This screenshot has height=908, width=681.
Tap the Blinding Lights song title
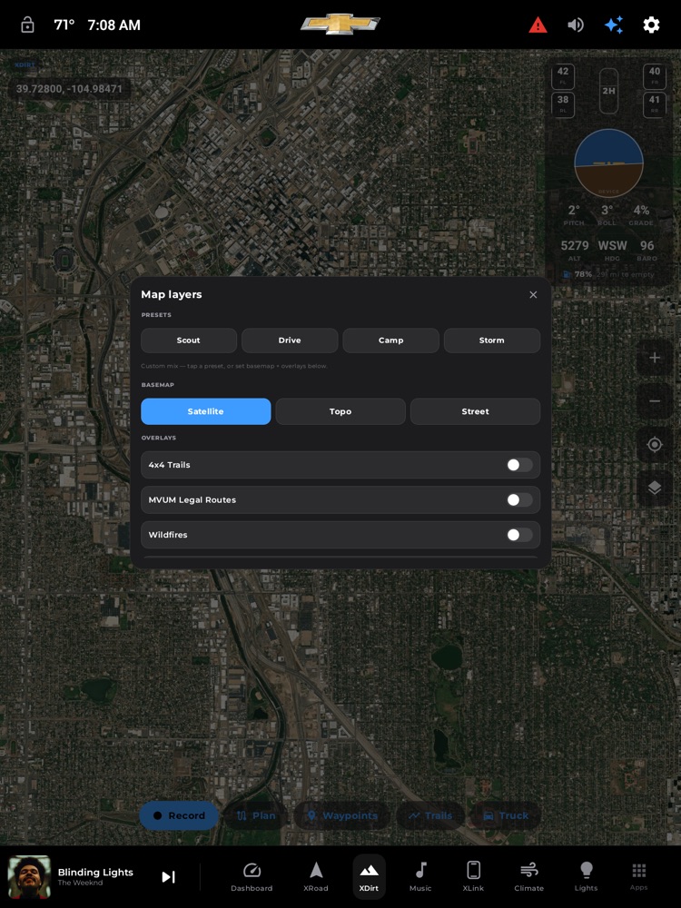click(x=95, y=872)
